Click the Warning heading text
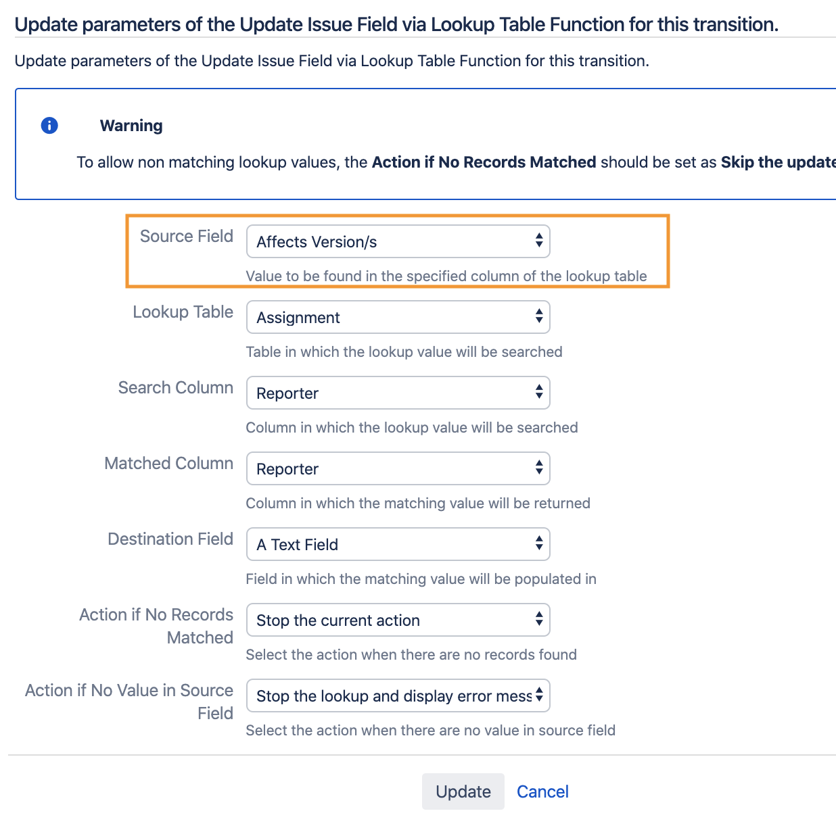 tap(131, 126)
